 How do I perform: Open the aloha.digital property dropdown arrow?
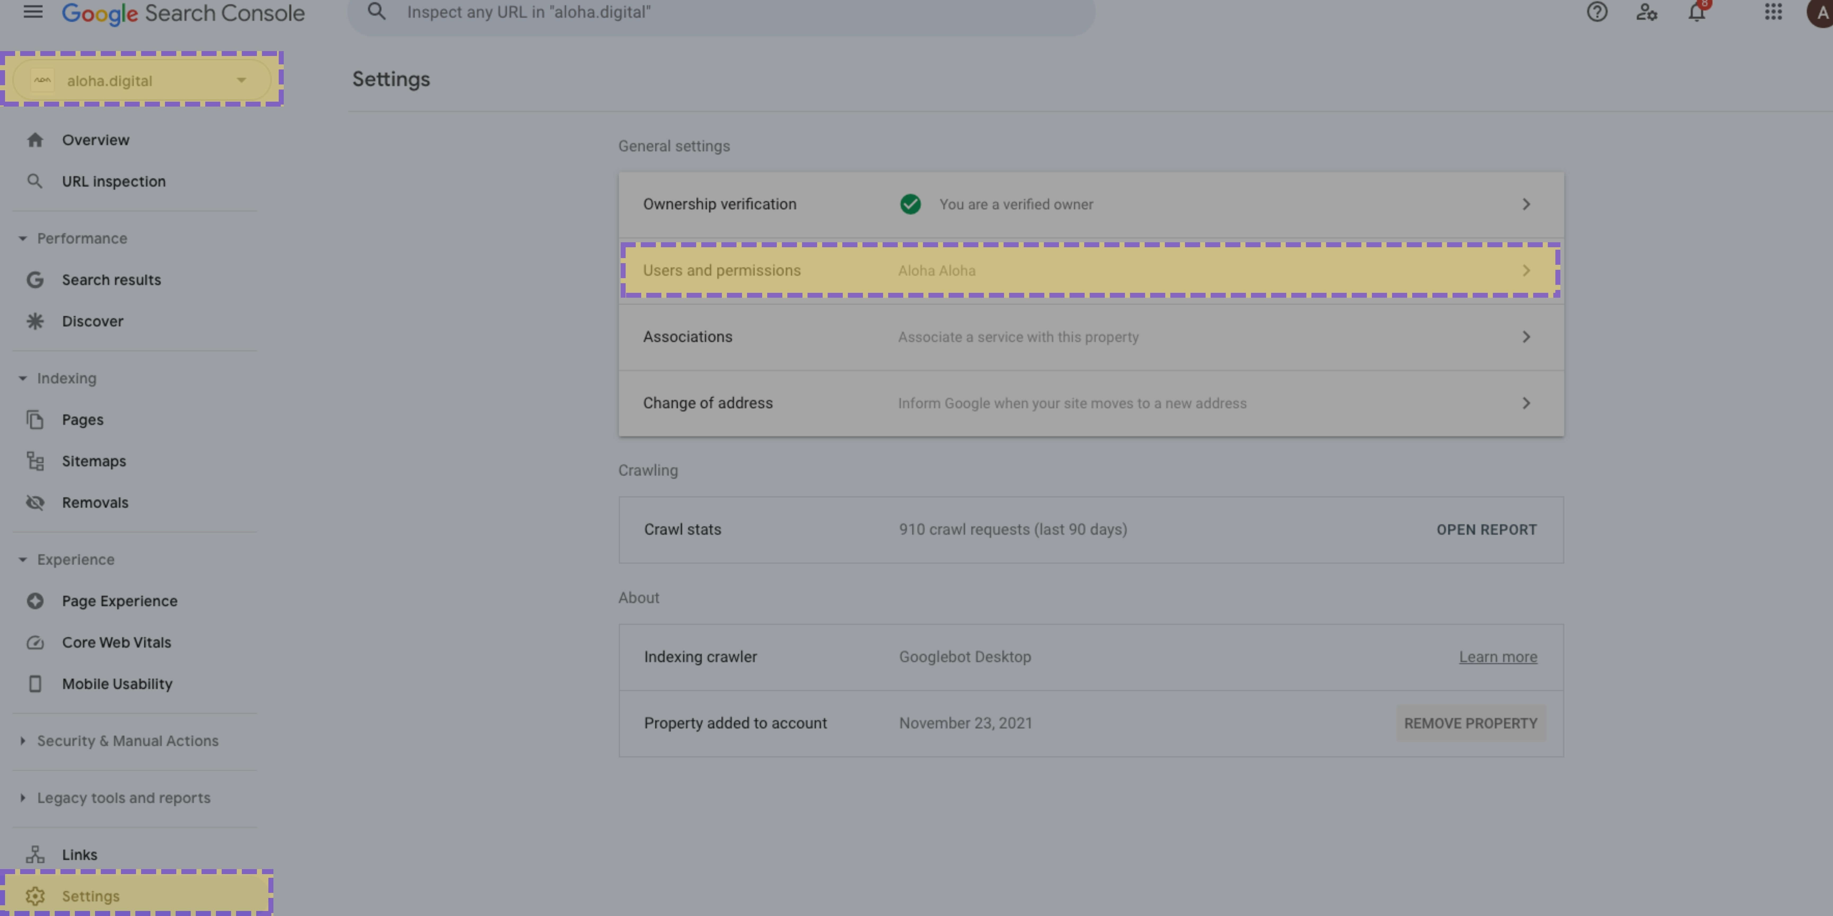point(241,80)
